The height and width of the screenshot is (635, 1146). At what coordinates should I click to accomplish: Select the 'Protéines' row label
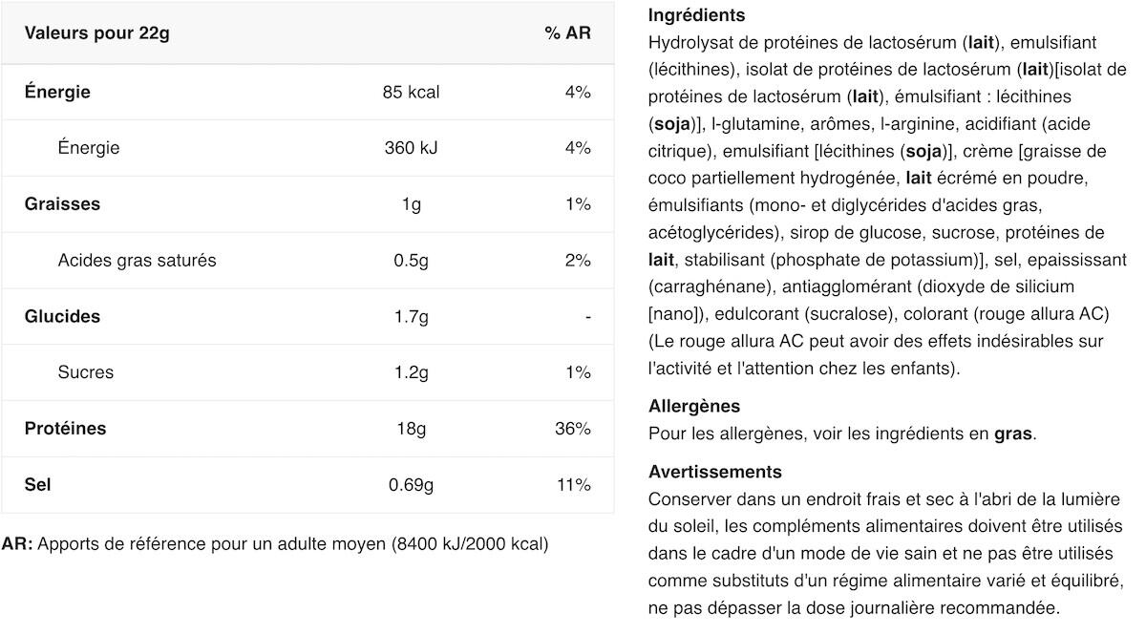(x=65, y=428)
